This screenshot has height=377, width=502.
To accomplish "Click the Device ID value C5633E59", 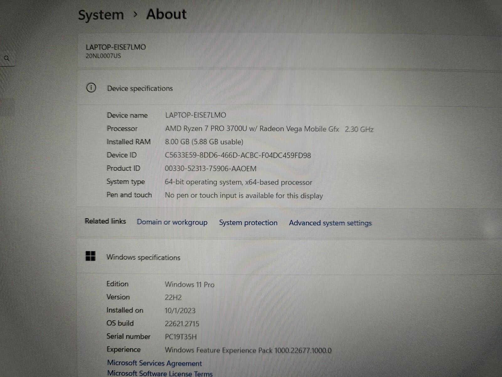I will coord(238,155).
